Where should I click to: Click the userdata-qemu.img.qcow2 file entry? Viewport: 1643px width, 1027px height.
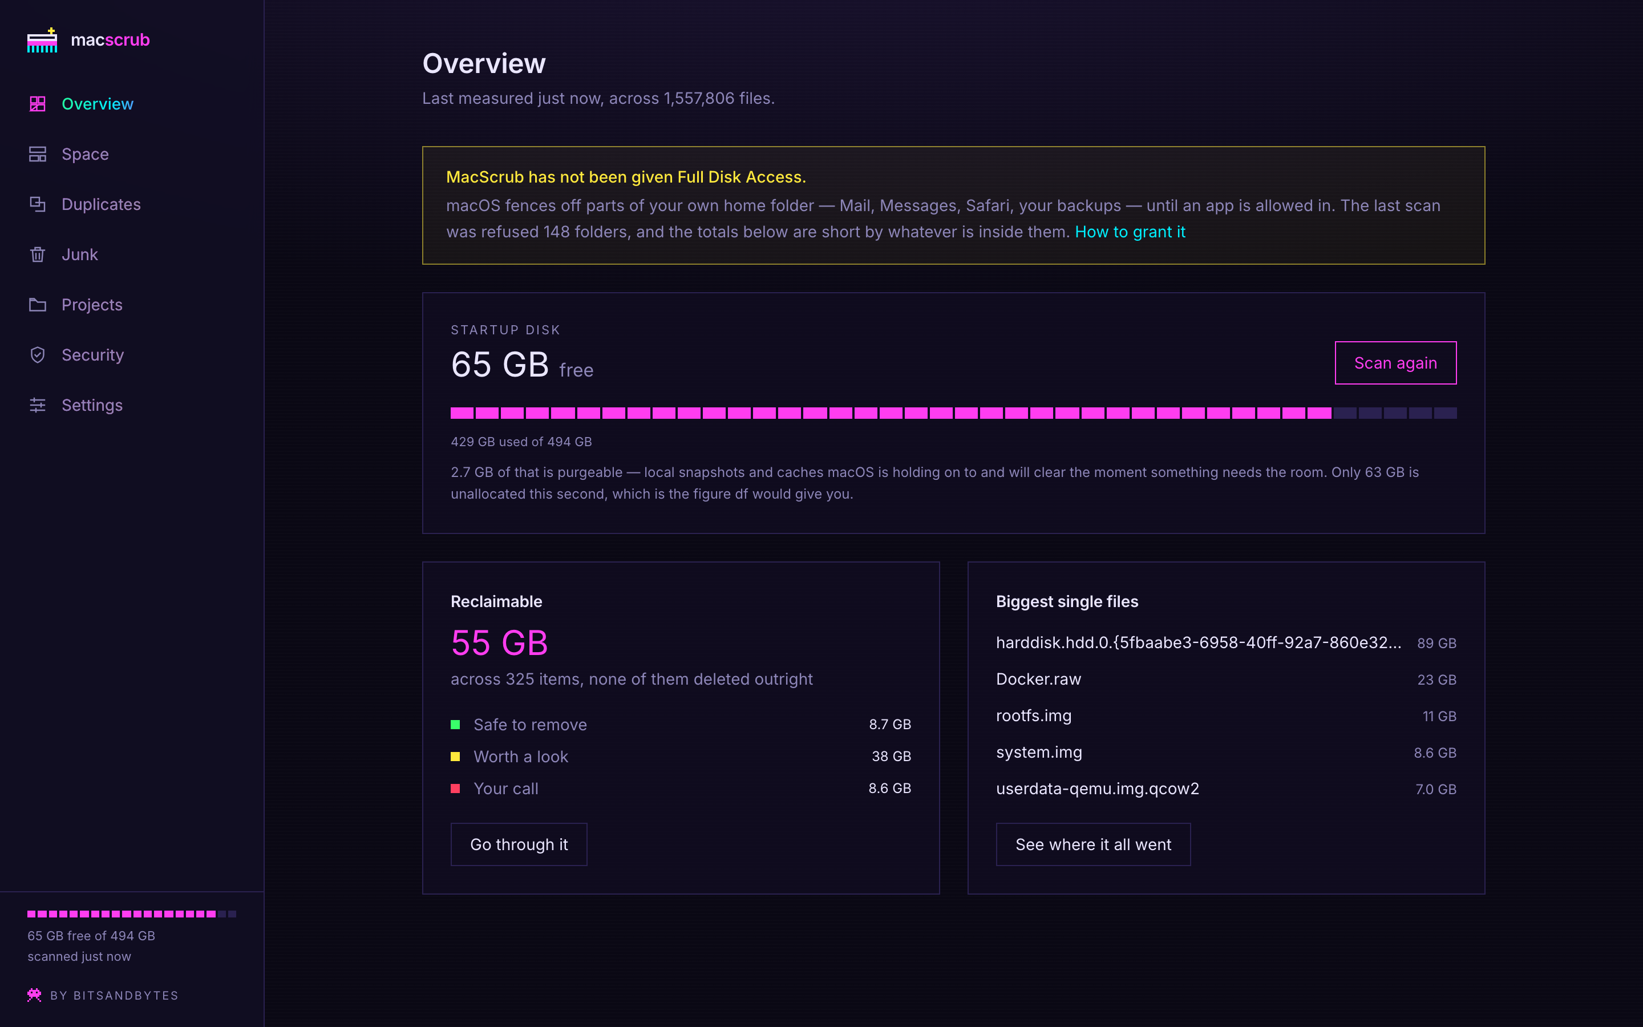tap(1097, 789)
